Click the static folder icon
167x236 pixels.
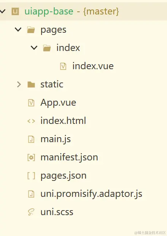pyautogui.click(x=31, y=84)
